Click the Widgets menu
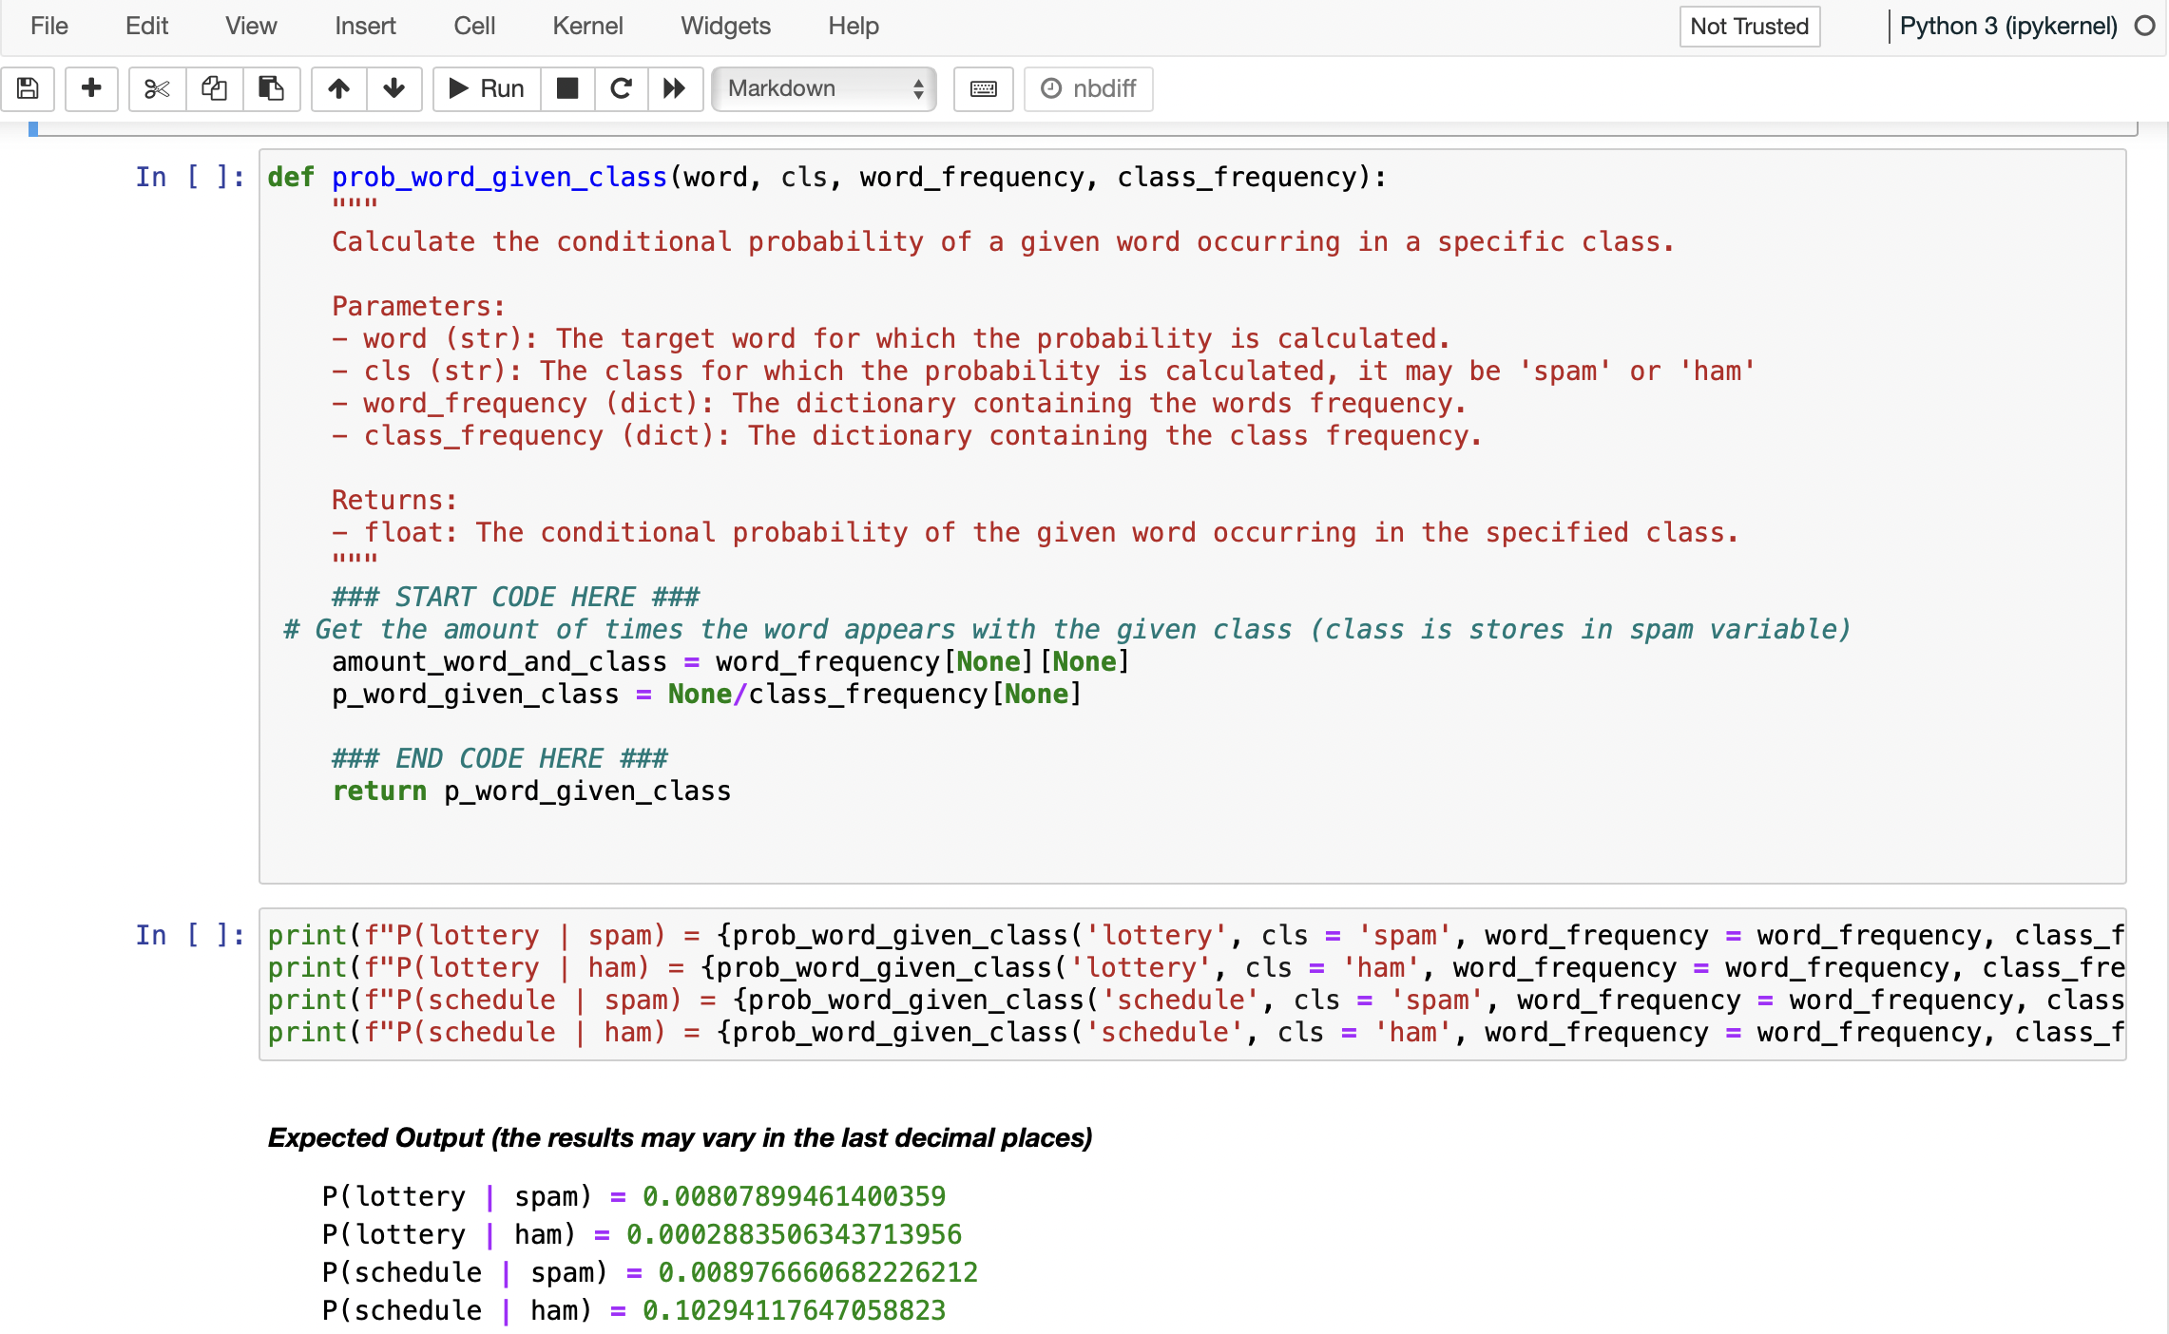The width and height of the screenshot is (2169, 1334). click(x=722, y=23)
